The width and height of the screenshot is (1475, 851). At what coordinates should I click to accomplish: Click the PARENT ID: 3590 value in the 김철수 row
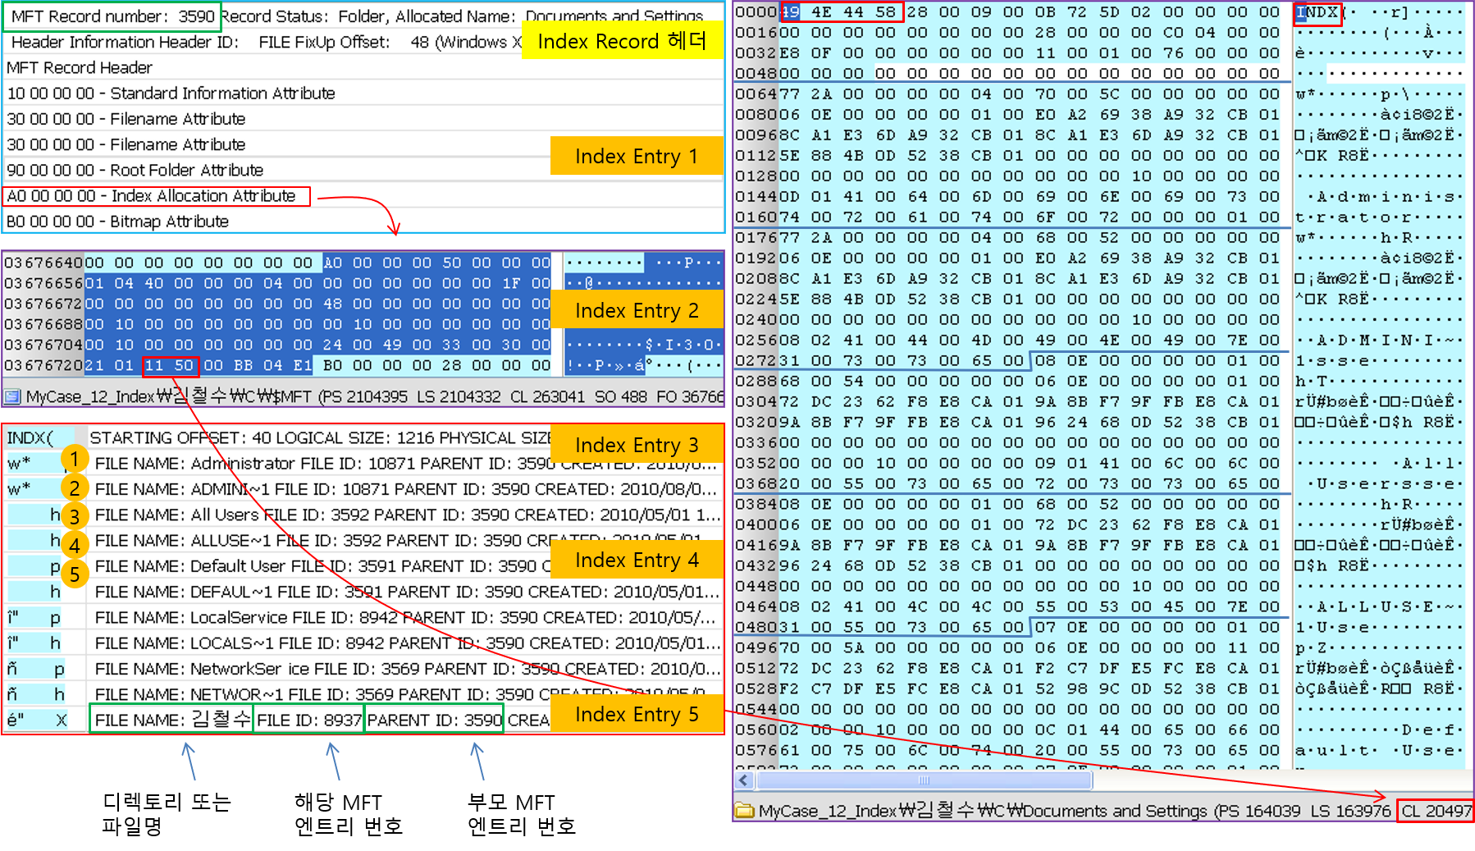434,720
